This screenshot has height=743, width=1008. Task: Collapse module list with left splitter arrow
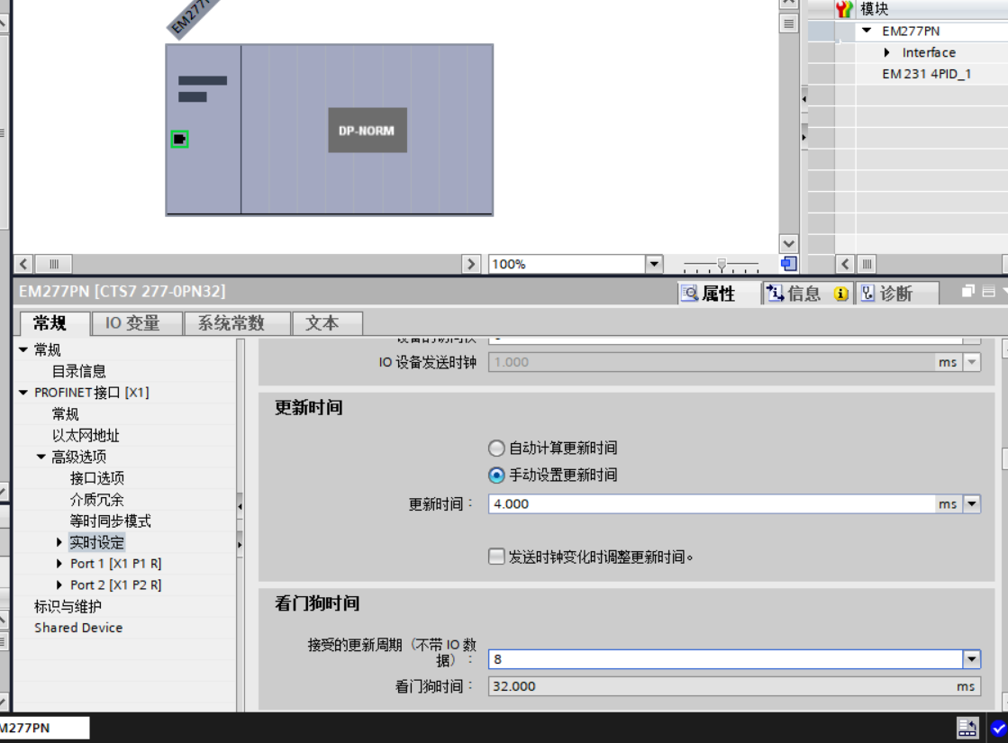tap(804, 99)
